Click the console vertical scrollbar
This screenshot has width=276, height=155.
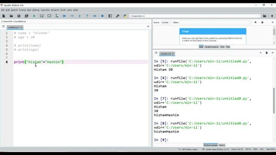[x=274, y=100]
